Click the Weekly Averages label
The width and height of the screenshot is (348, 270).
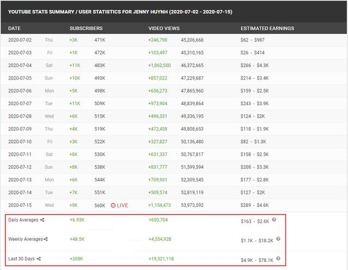26,240
